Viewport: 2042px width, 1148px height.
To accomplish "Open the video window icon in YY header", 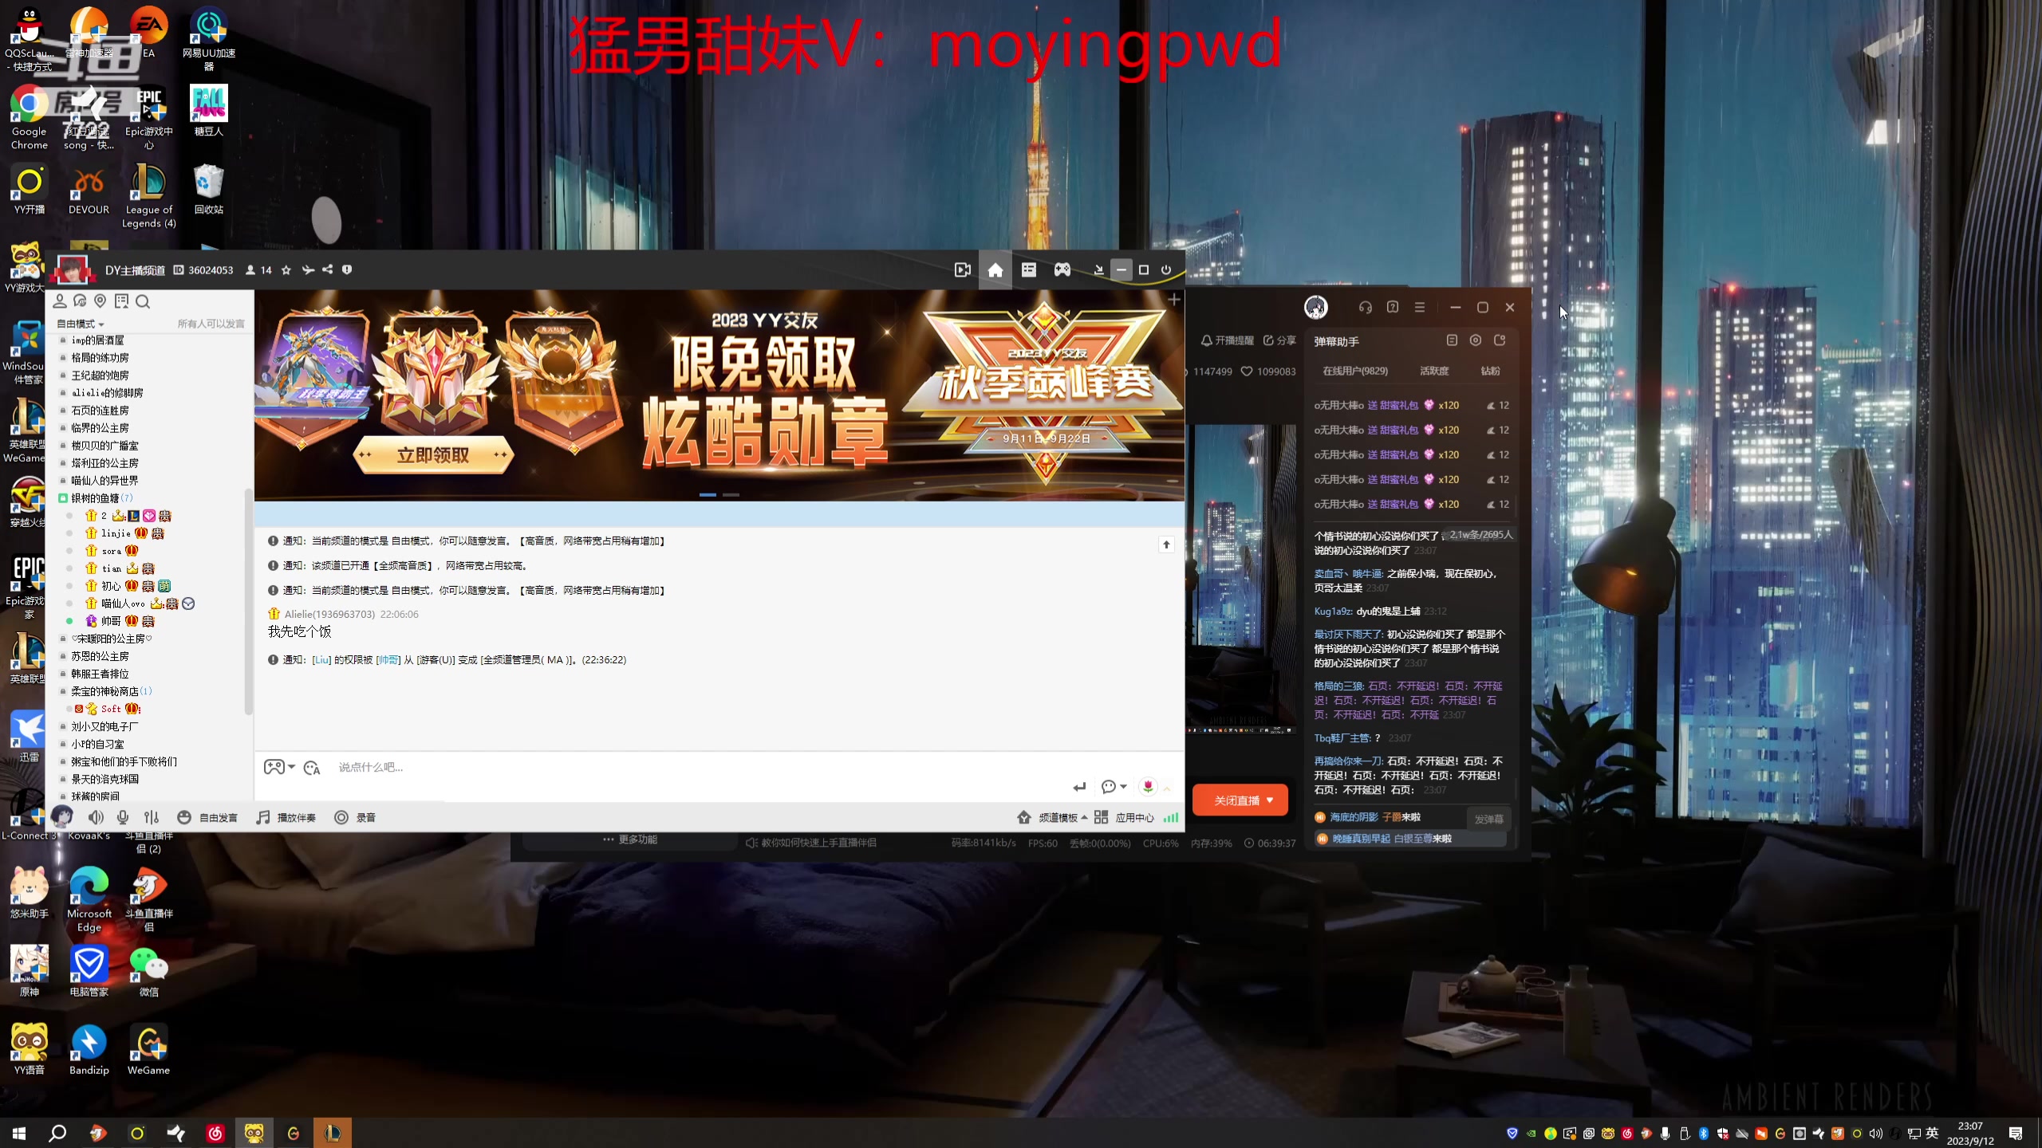I will pyautogui.click(x=963, y=270).
